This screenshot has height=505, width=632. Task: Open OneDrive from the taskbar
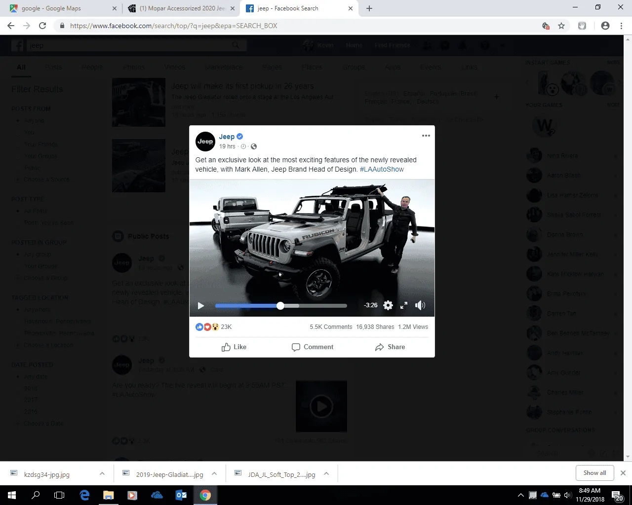[157, 495]
